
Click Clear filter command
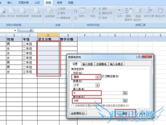pyautogui.click(x=103, y=9)
